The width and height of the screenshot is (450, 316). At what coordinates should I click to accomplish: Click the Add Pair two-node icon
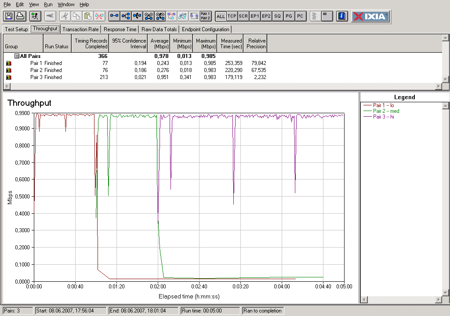114,16
